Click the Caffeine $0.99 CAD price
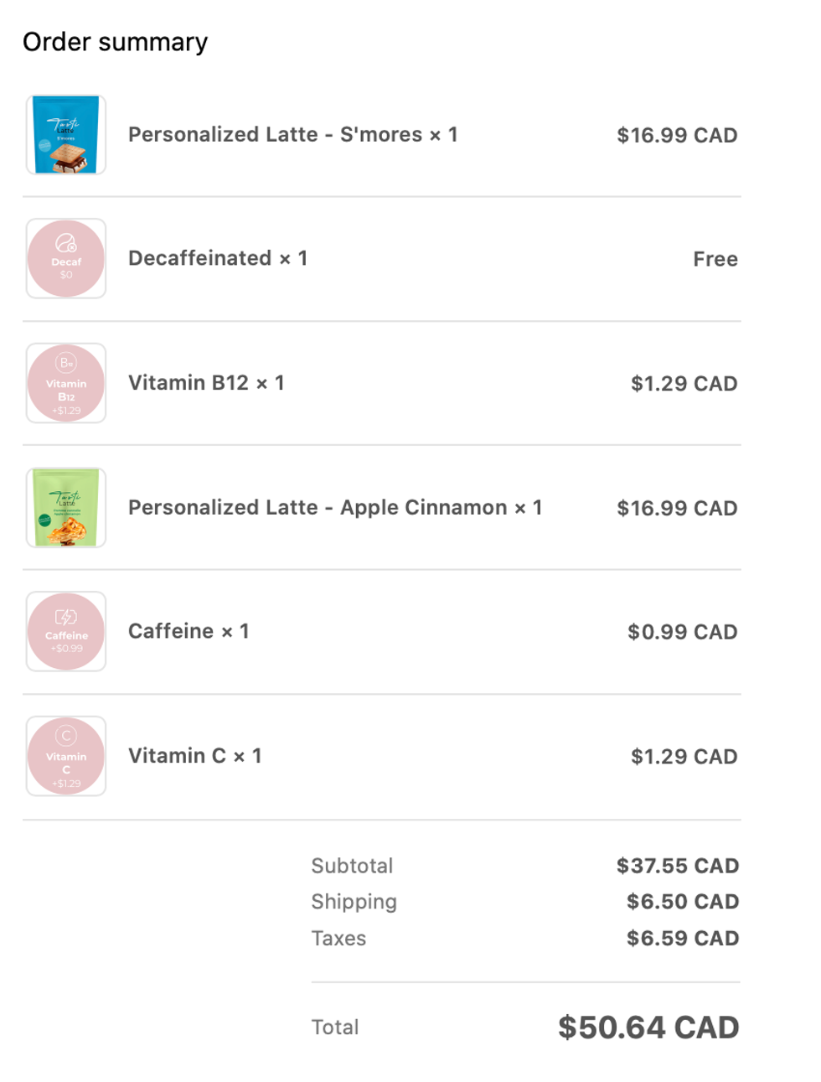Screen dimensions: 821x1082 [683, 632]
